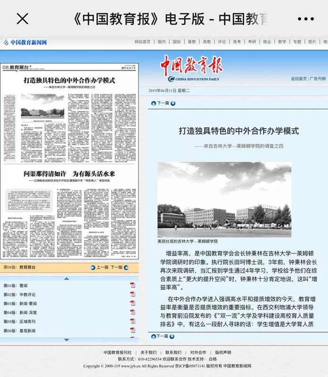The height and width of the screenshot is (377, 328).
Task: Click the 第08版：教育展台 label
Action: [x=19, y=267]
